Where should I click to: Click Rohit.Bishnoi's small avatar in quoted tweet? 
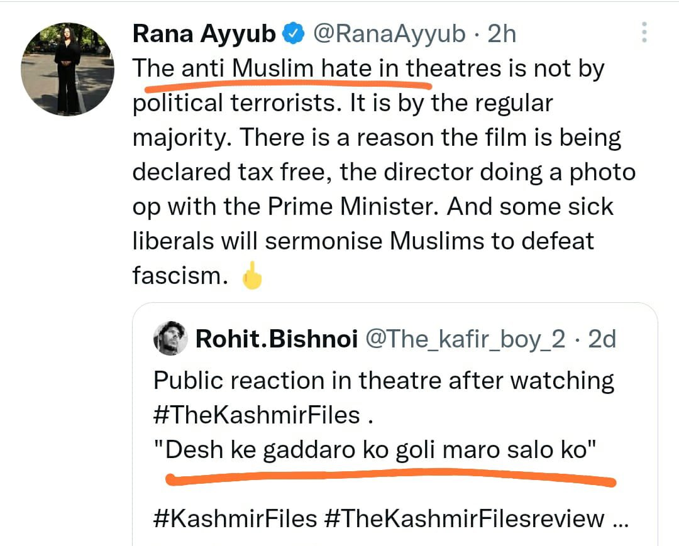170,339
